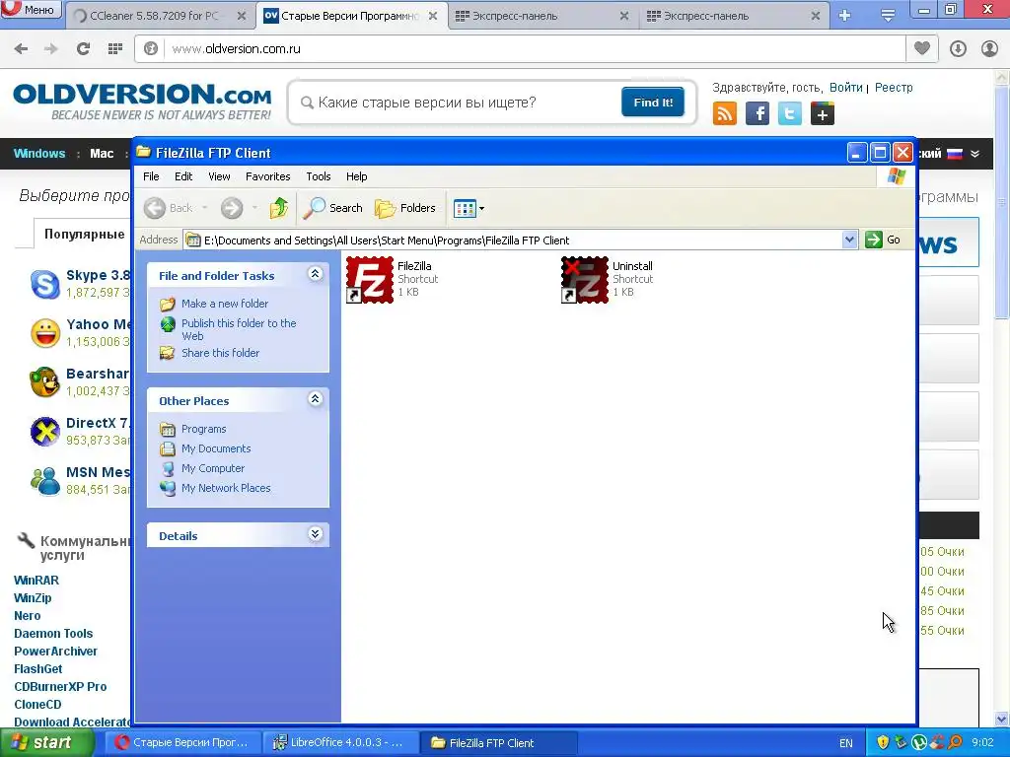
Task: Switch to CCleaner 5.58.7209 browser tab
Action: click(x=153, y=16)
